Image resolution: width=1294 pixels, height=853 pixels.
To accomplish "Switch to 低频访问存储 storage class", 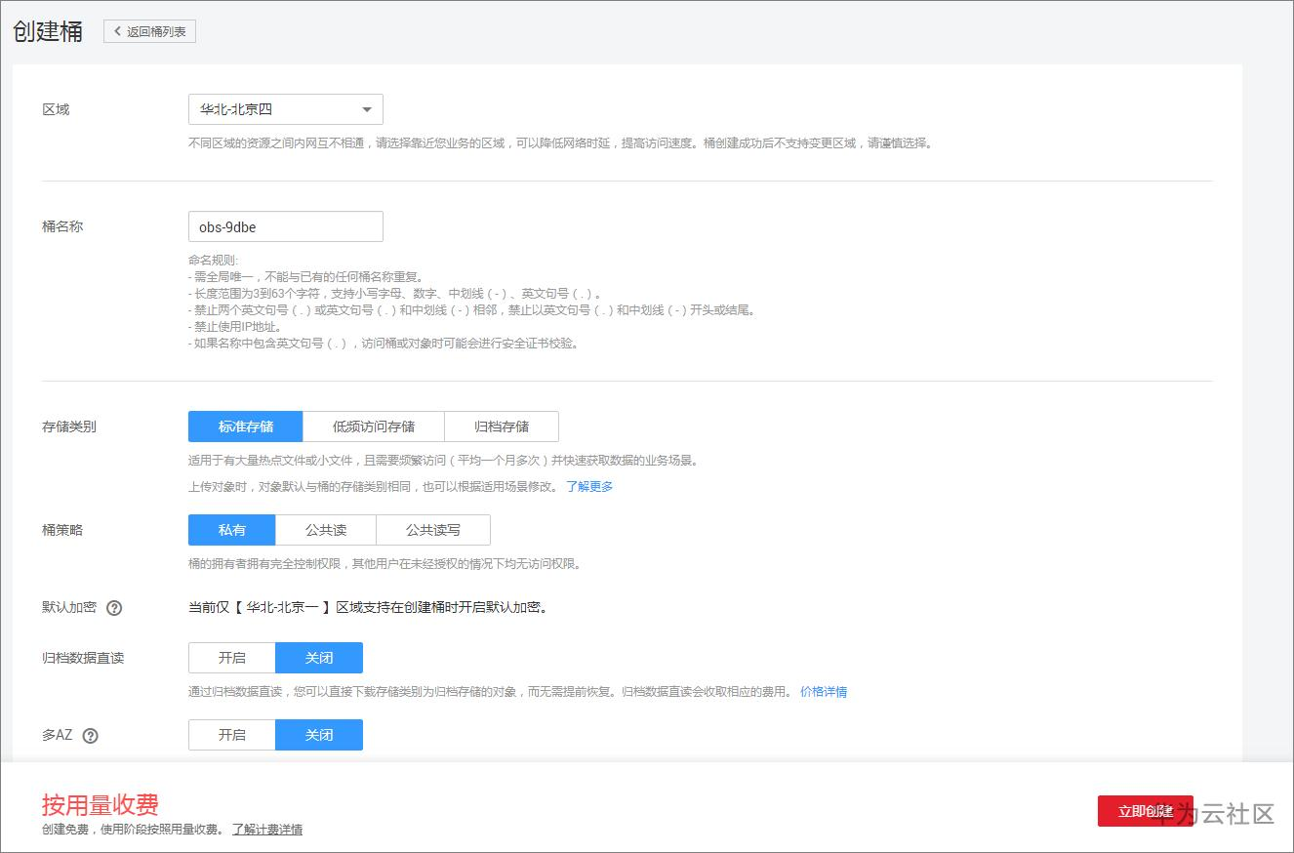I will point(375,426).
